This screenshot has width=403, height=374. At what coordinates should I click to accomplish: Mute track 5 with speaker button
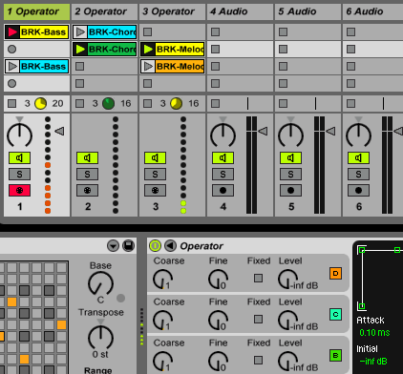[x=290, y=157]
